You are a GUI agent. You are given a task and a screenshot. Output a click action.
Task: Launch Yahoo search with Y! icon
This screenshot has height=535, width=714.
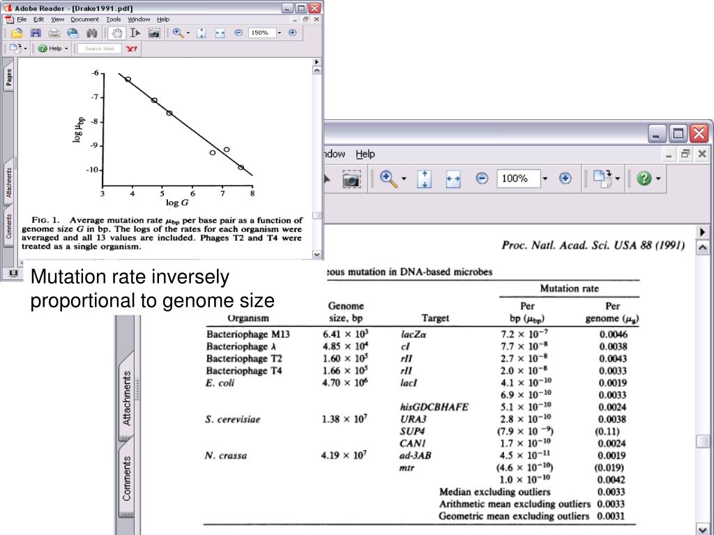tap(132, 48)
